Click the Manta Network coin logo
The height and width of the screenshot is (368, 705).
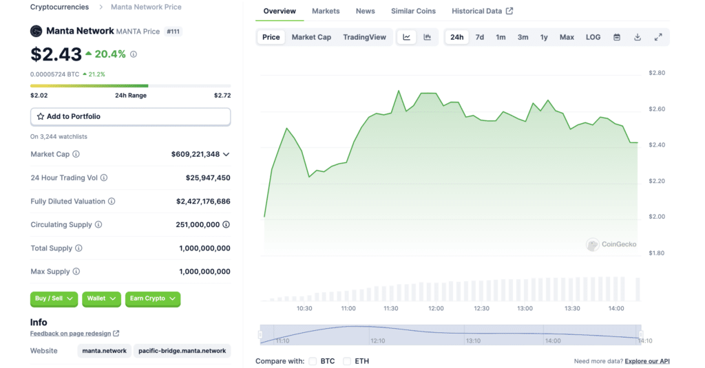coord(36,31)
